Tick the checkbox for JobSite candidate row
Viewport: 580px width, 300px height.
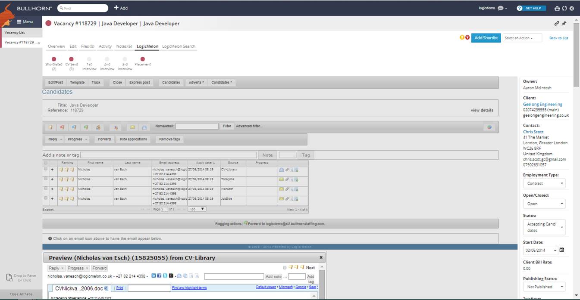click(x=46, y=198)
